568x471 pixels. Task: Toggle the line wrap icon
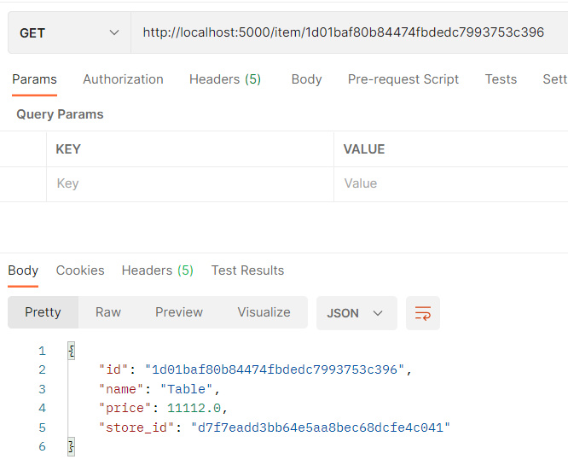coord(423,313)
